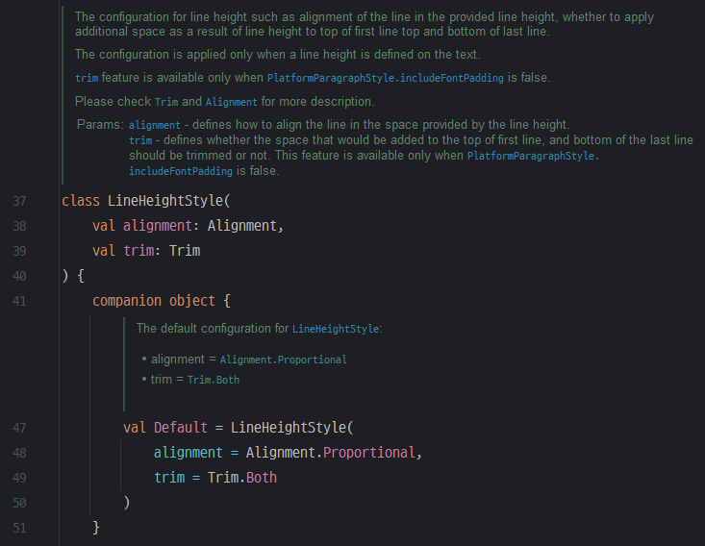
Task: Click the 'The default configuration for' doc text
Action: coord(213,329)
